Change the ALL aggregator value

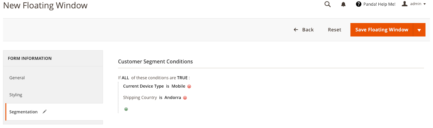coord(125,78)
